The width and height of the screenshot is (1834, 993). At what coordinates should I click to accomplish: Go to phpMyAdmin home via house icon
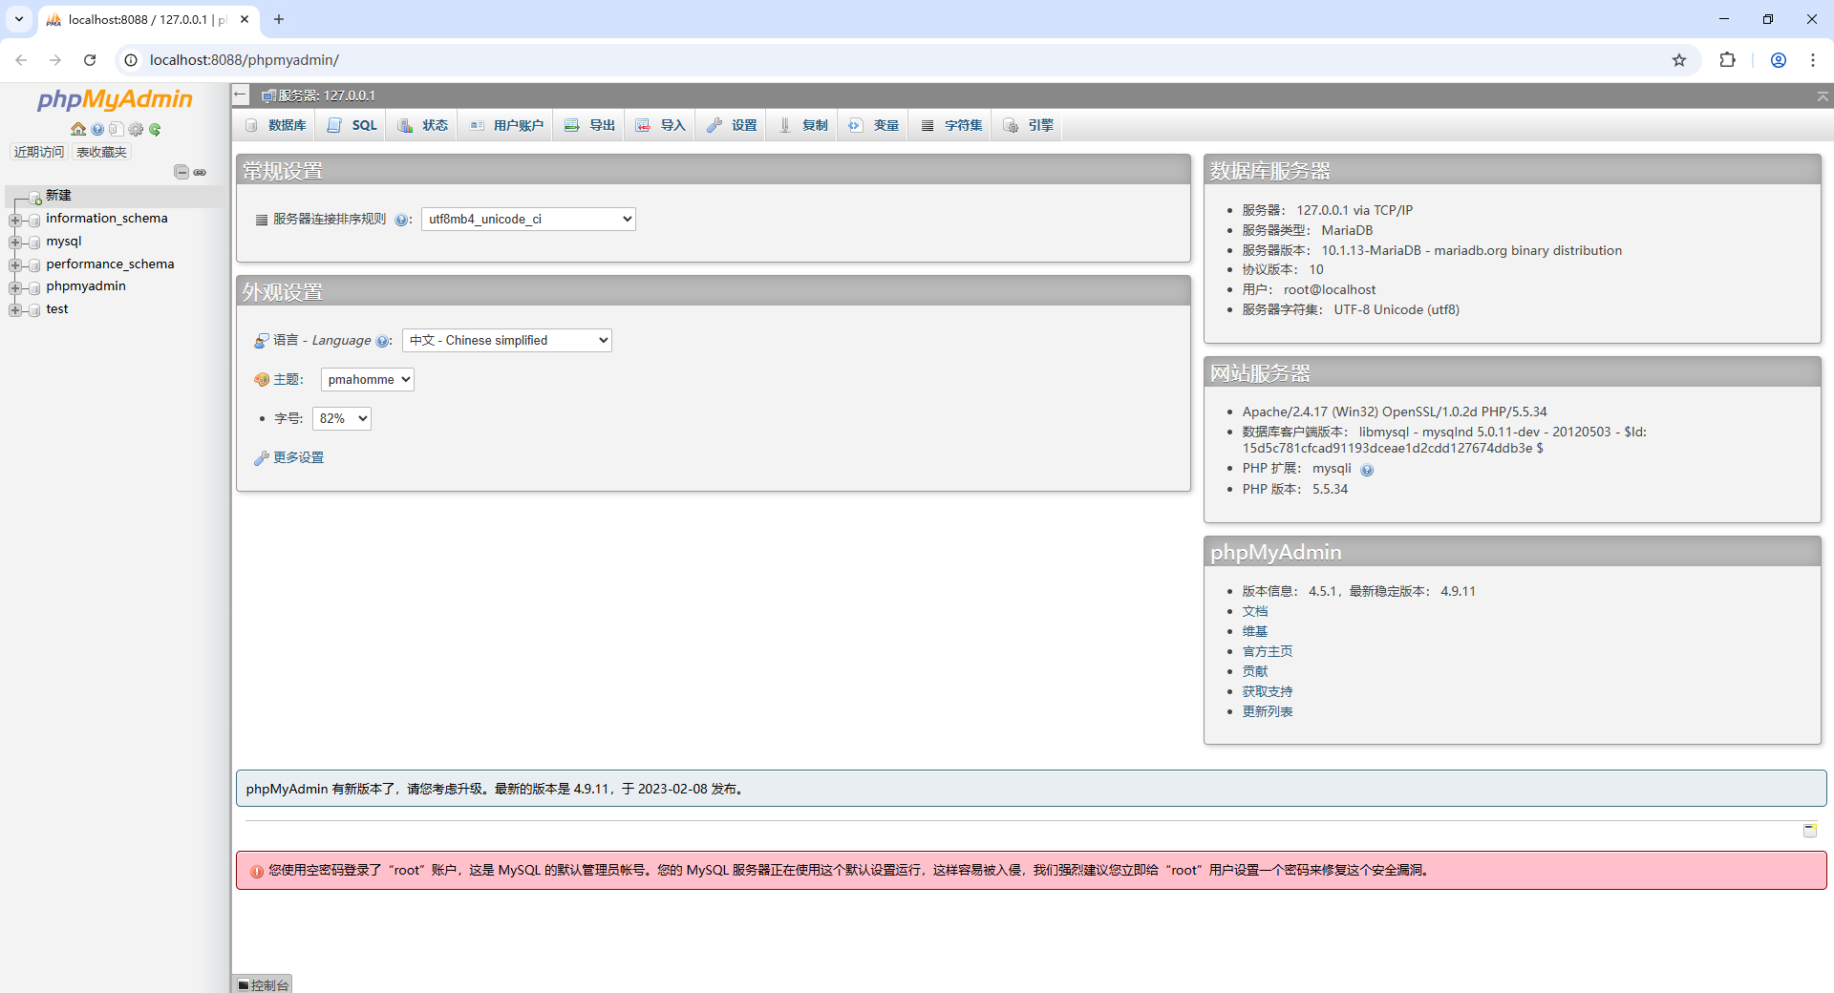(x=78, y=129)
